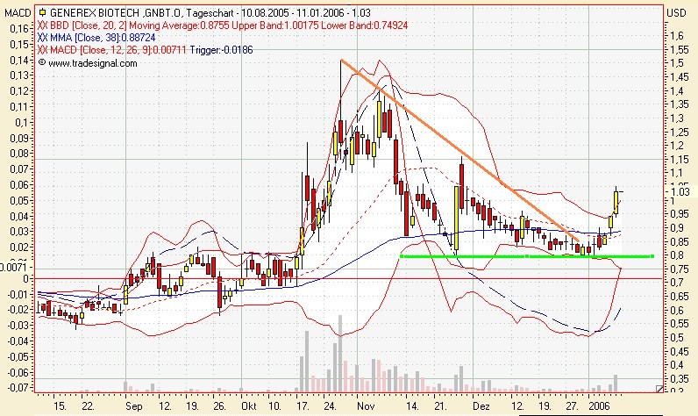Click the '21.' date label
The height and width of the screenshot is (416, 698).
pos(440,406)
